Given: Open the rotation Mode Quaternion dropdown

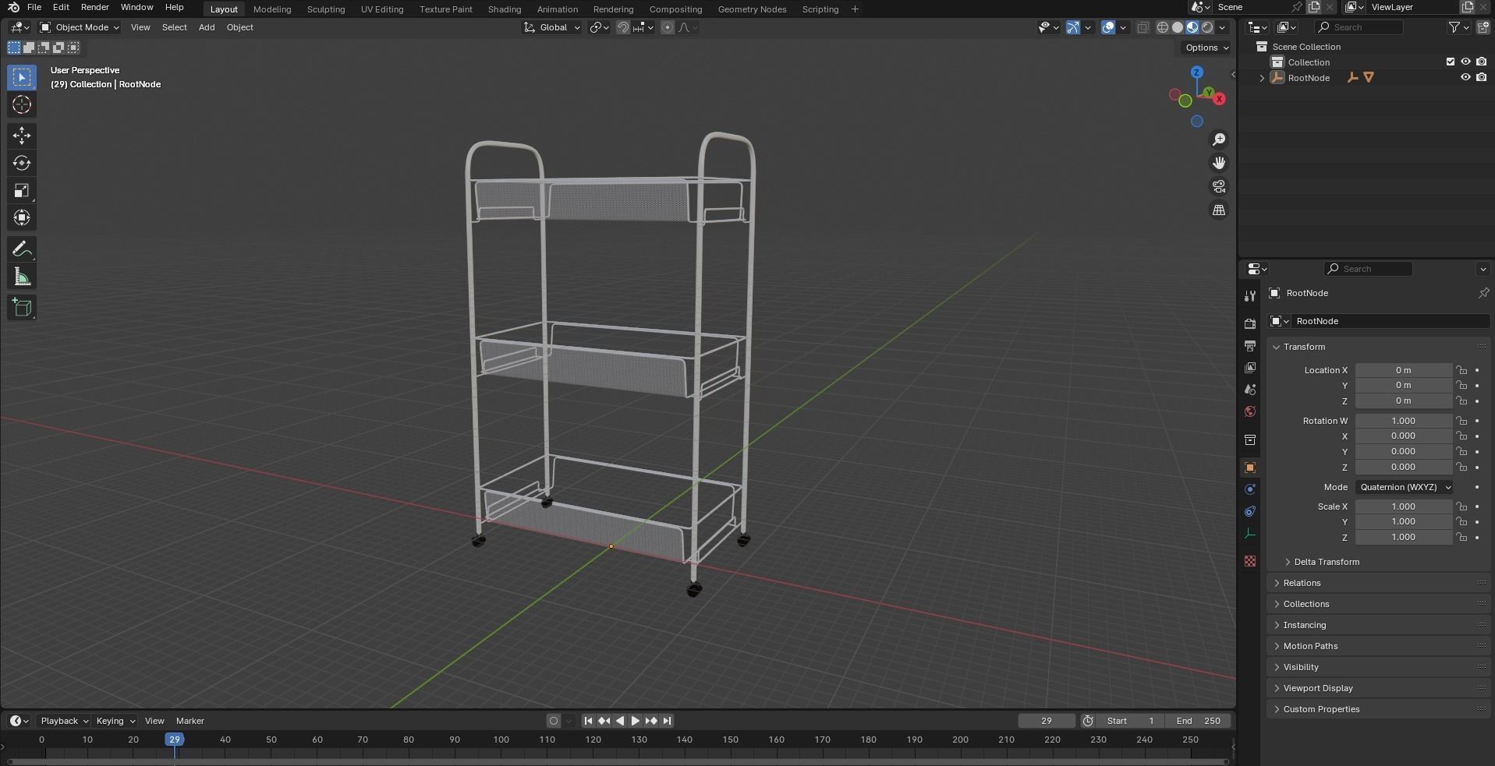Looking at the screenshot, I should (1404, 487).
